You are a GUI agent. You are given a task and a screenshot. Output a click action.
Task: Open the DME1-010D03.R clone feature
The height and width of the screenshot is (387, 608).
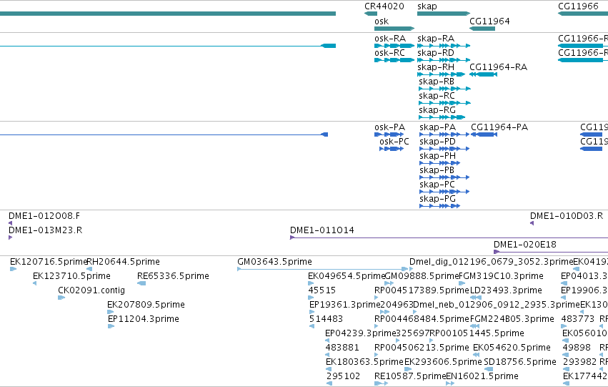pos(532,223)
